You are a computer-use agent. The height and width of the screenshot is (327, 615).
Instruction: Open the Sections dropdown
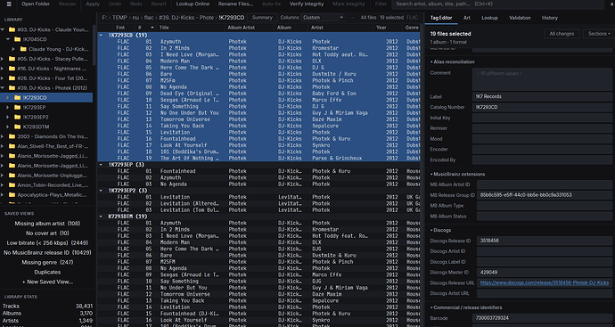pyautogui.click(x=599, y=34)
